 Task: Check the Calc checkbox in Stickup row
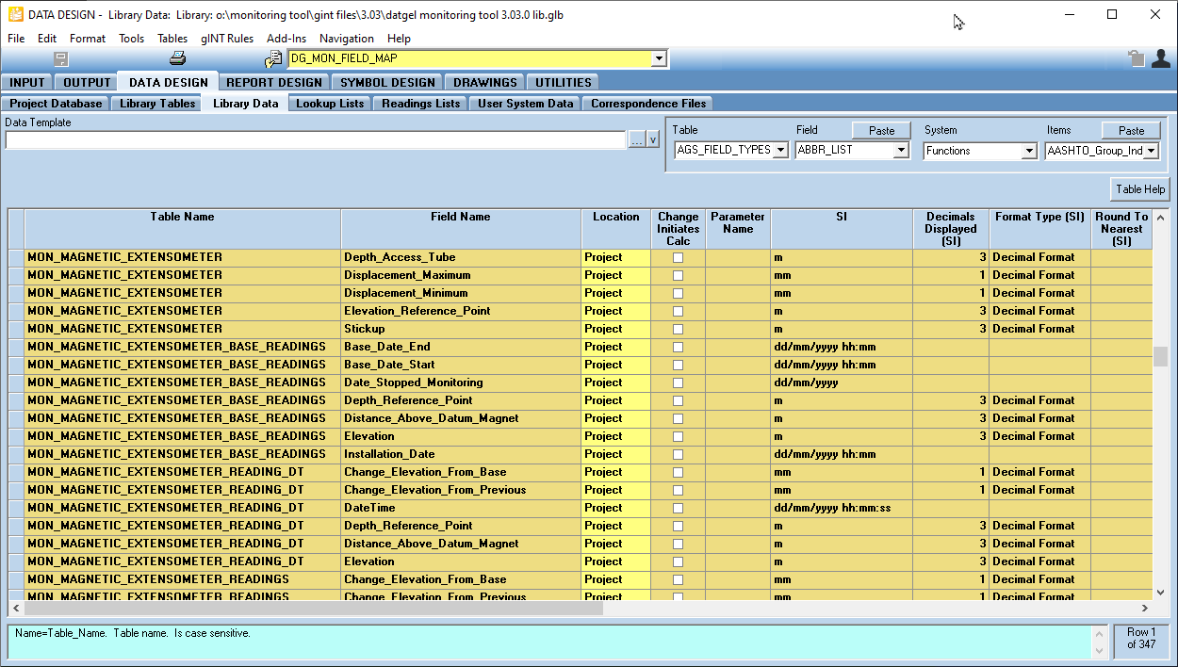pyautogui.click(x=678, y=329)
